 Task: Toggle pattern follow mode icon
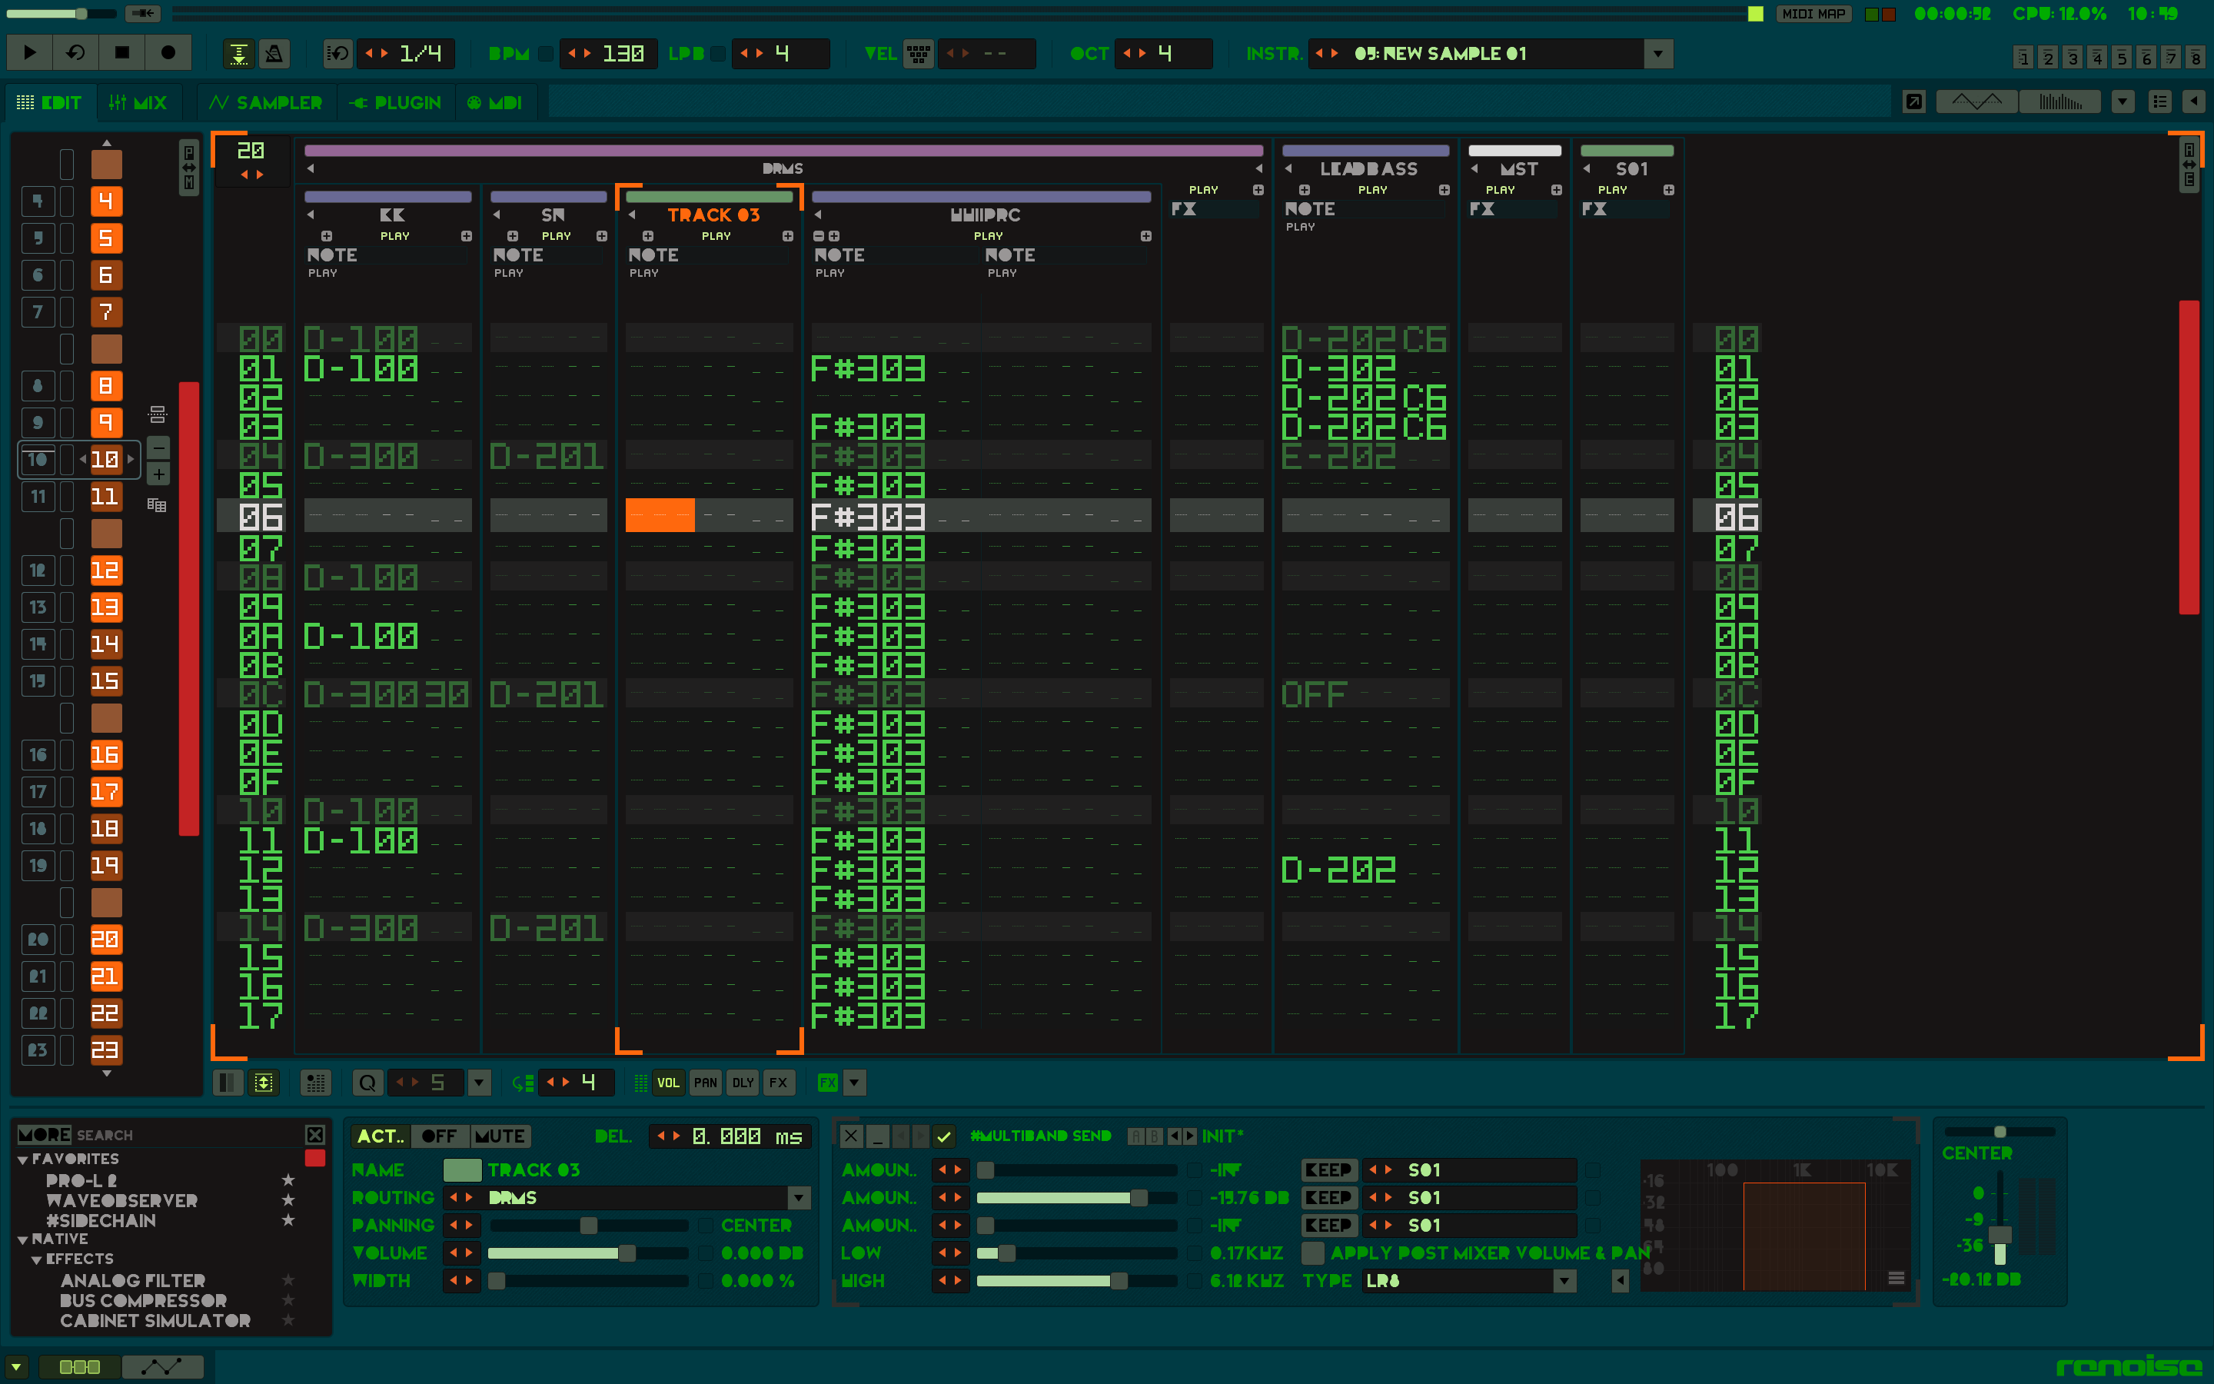pyautogui.click(x=239, y=54)
